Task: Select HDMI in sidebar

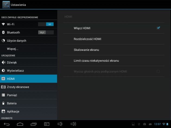Action: tap(28, 79)
